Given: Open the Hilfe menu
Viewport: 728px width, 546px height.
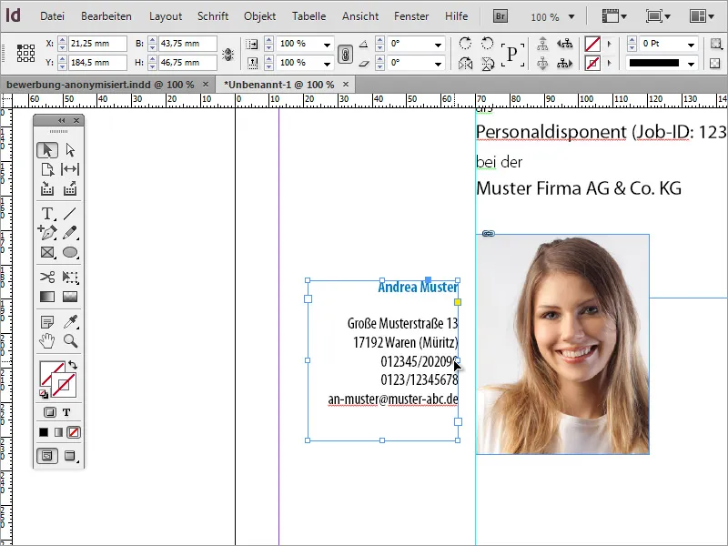Looking at the screenshot, I should [457, 16].
